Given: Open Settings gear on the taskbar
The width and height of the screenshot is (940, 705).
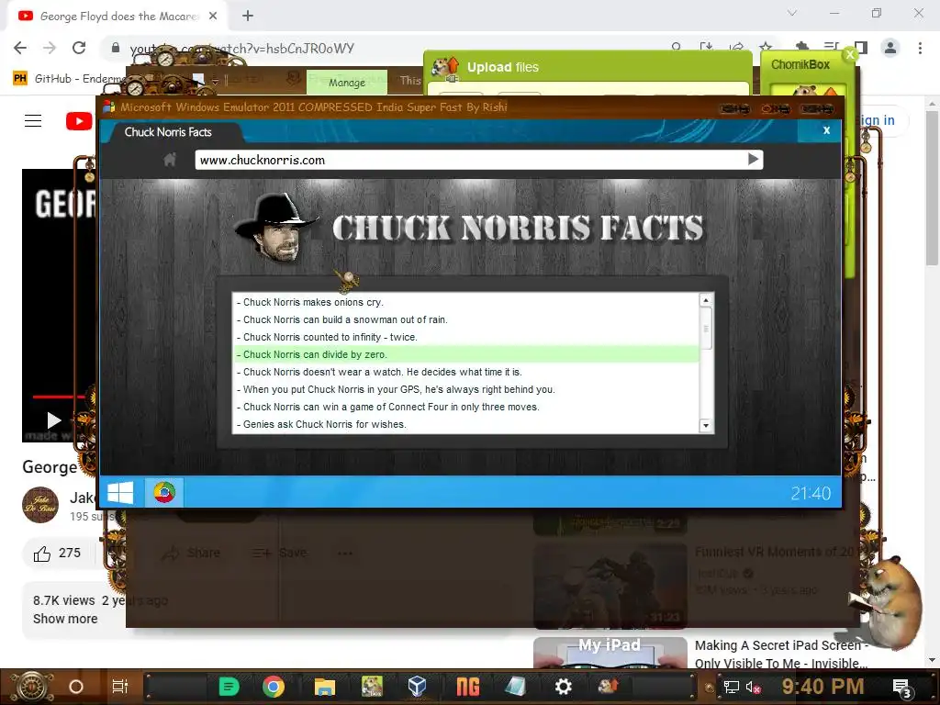Looking at the screenshot, I should 563,687.
